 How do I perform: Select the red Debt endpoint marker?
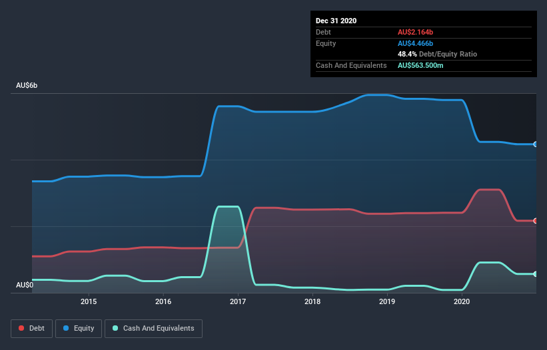click(536, 221)
